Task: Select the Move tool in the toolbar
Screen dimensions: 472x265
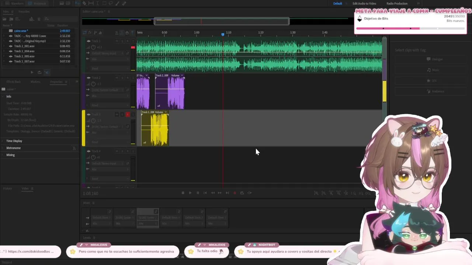Action: (77, 3)
